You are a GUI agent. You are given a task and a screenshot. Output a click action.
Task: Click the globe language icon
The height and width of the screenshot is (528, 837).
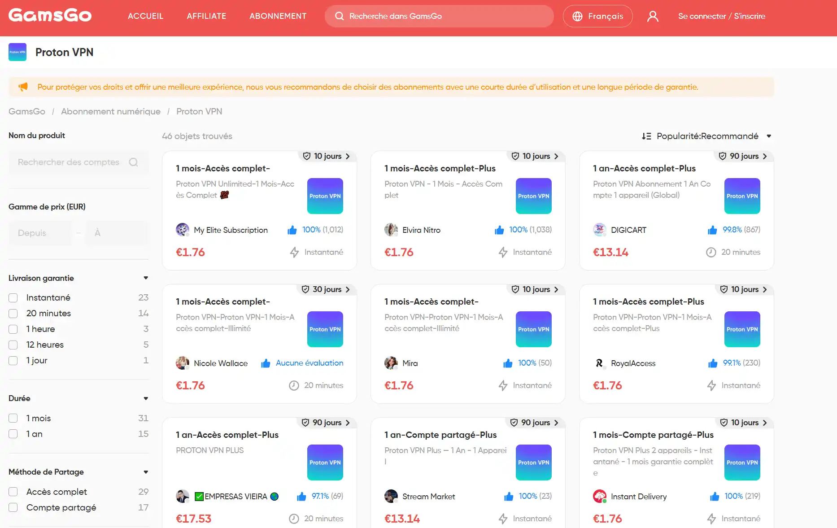pyautogui.click(x=578, y=16)
